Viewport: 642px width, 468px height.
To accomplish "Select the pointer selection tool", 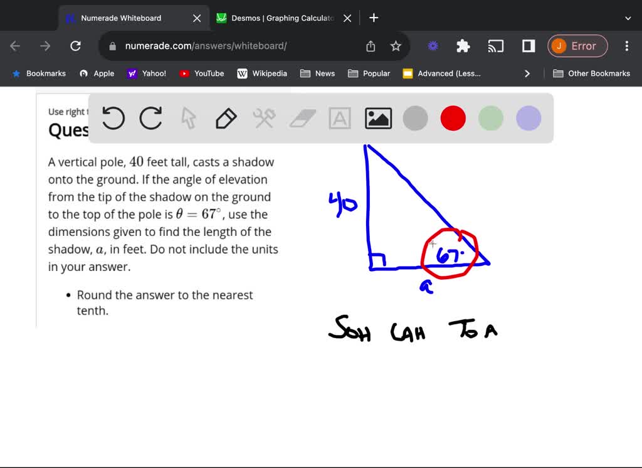I will pos(188,118).
